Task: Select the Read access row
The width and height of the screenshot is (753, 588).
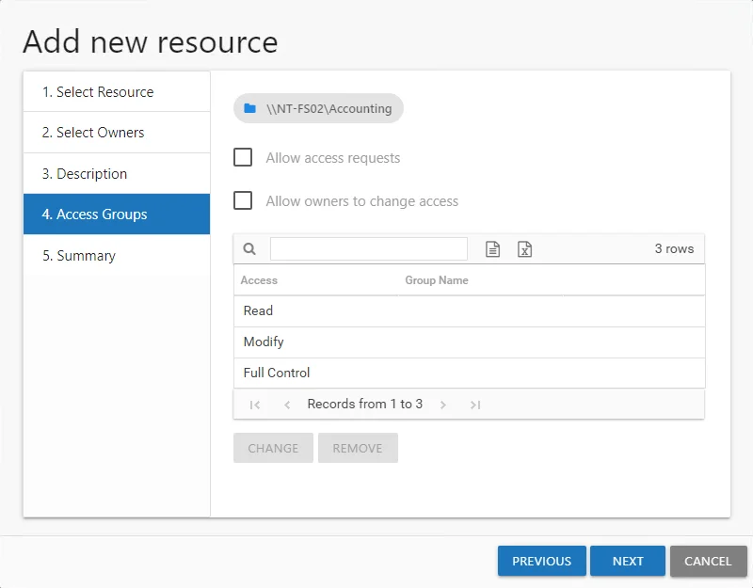Action: pyautogui.click(x=469, y=311)
